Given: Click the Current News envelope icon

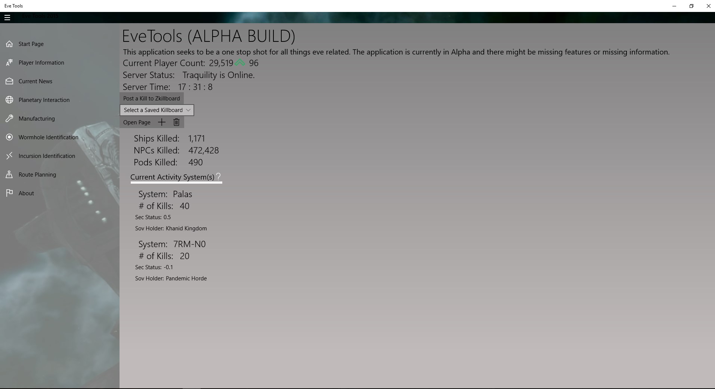Looking at the screenshot, I should (9, 81).
